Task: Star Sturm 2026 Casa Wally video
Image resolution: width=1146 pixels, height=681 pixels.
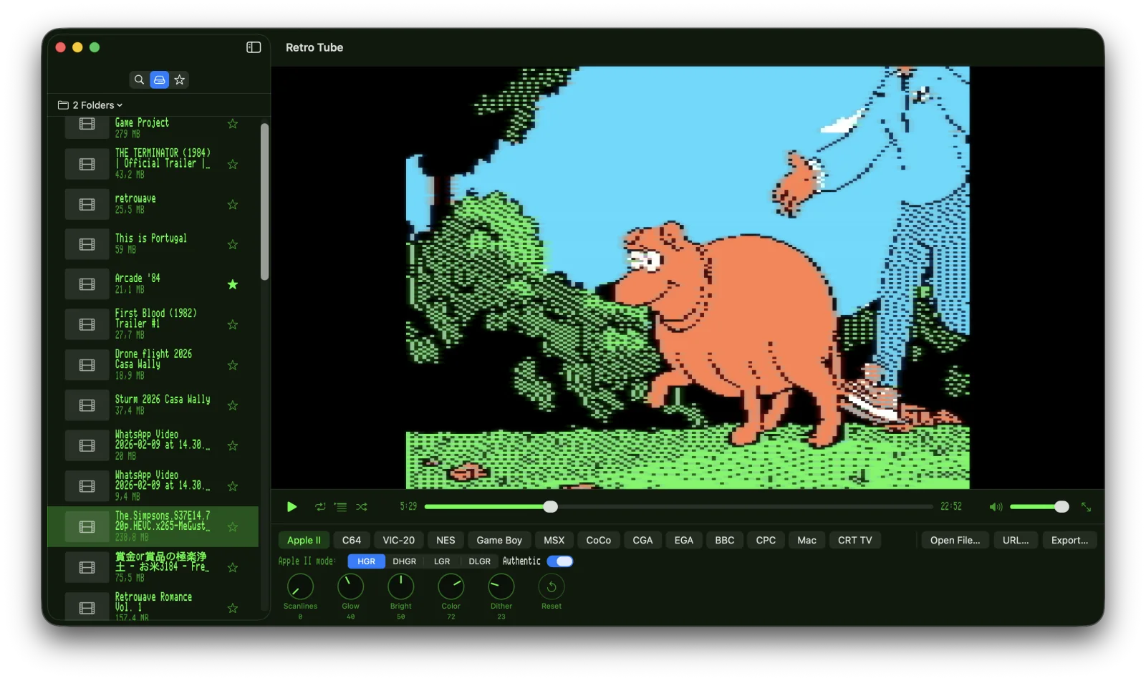Action: [x=233, y=405]
